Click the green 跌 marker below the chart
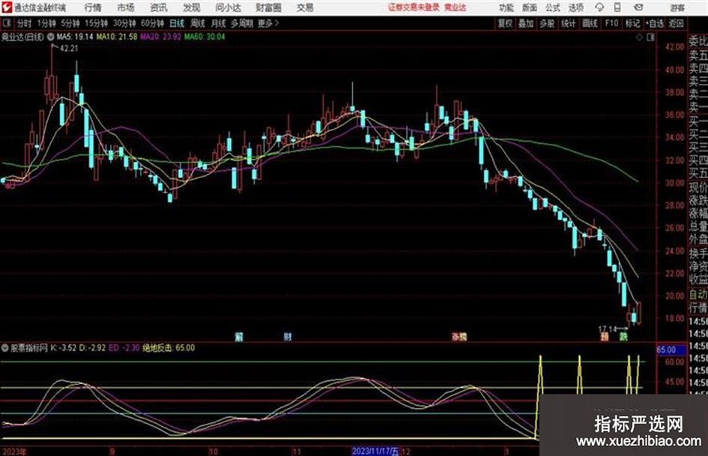This screenshot has width=708, height=456. coord(623,336)
